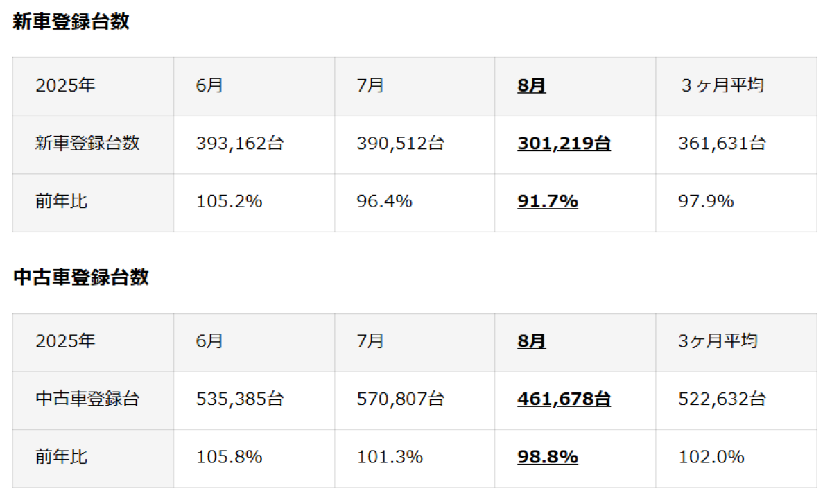Click the 535,385台 June used car cell
This screenshot has height=493, width=832.
(x=254, y=400)
